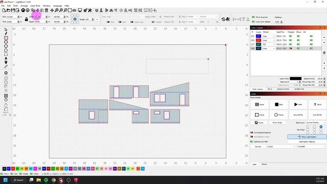Open Mode dropdown for layer C27

coord(269,44)
